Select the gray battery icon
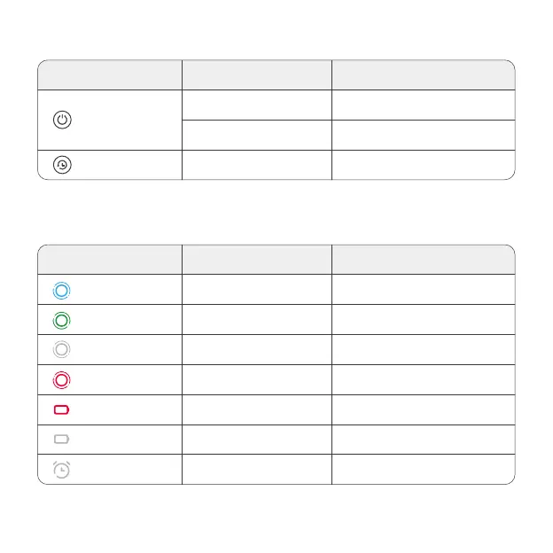This screenshot has height=553, width=553. tap(62, 440)
